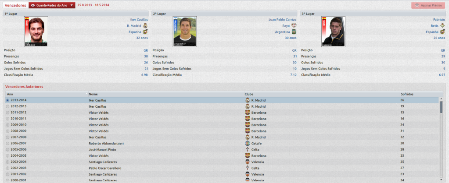Image resolution: width=449 pixels, height=183 pixels.
Task: Select the 2009-2010 season radio button
Action: [x=7, y=125]
